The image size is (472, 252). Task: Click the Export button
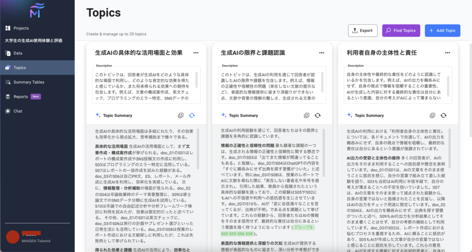(362, 30)
